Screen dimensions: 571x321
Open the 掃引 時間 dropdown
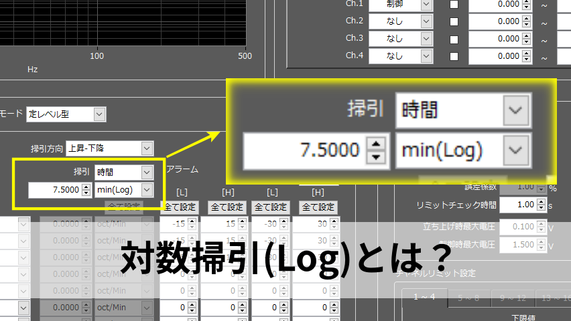[146, 172]
